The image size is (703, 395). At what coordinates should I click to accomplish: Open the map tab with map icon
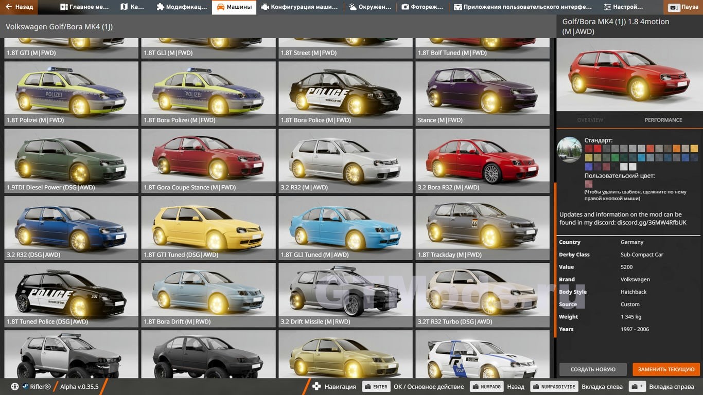point(132,7)
